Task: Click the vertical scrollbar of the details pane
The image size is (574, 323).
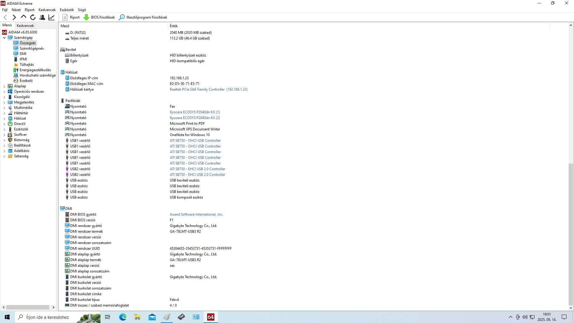Action: 570,233
